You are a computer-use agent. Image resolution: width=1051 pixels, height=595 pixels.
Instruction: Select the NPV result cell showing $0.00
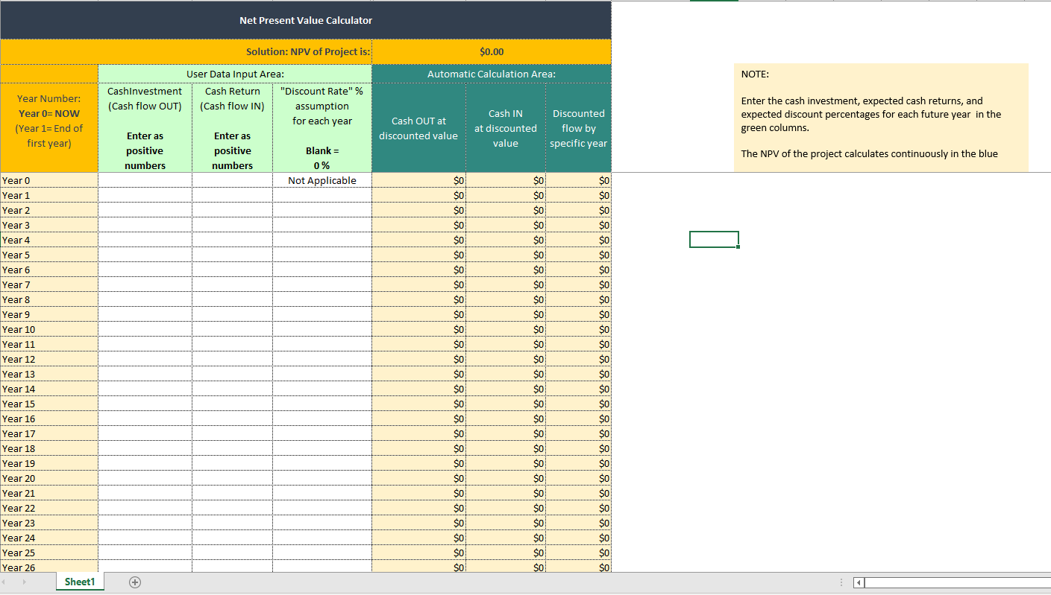pyautogui.click(x=492, y=51)
